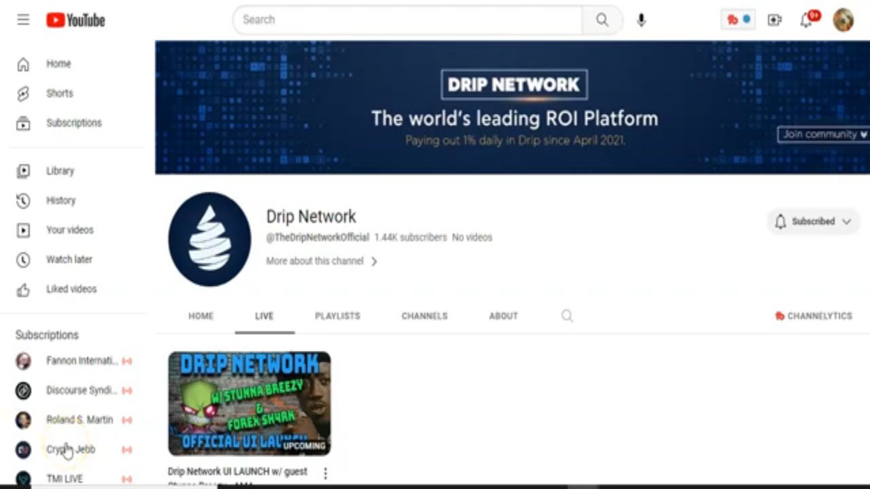Open the notifications bell
The image size is (870, 489).
coord(807,20)
